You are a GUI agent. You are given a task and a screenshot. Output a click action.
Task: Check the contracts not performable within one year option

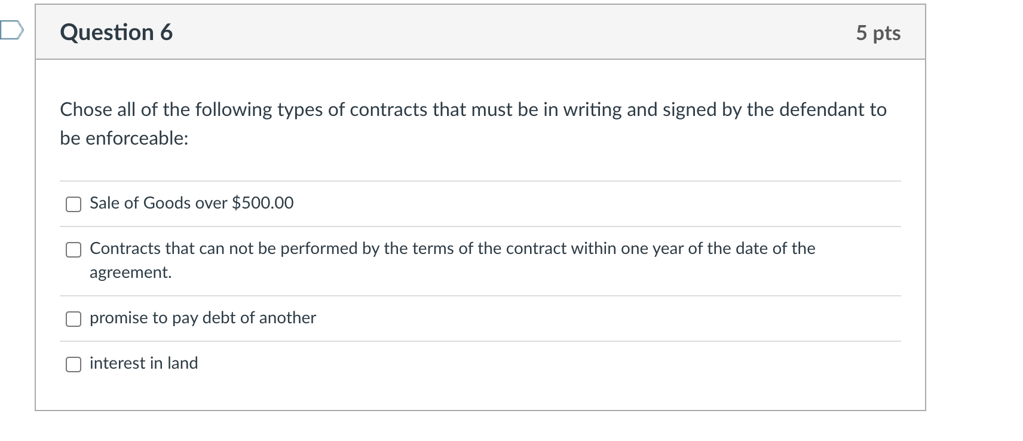73,249
